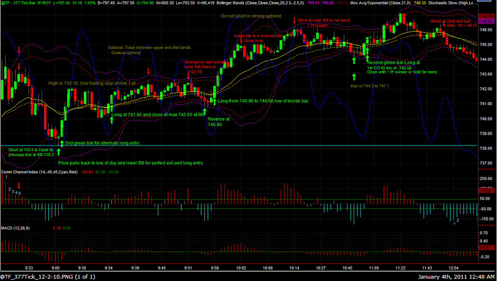Click the 742.00 price axis label
Image resolution: width=497 pixels, height=281 pixels.
(x=486, y=89)
